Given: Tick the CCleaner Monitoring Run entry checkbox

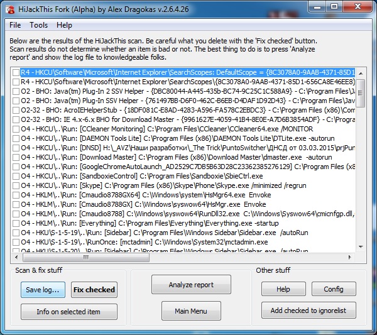Looking at the screenshot, I should [16, 129].
